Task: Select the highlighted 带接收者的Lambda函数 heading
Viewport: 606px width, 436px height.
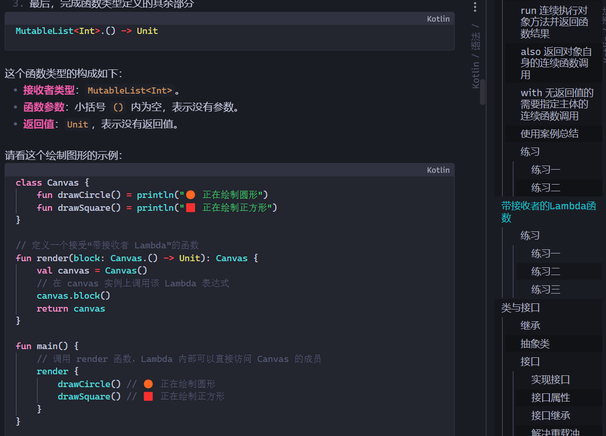Action: click(548, 212)
